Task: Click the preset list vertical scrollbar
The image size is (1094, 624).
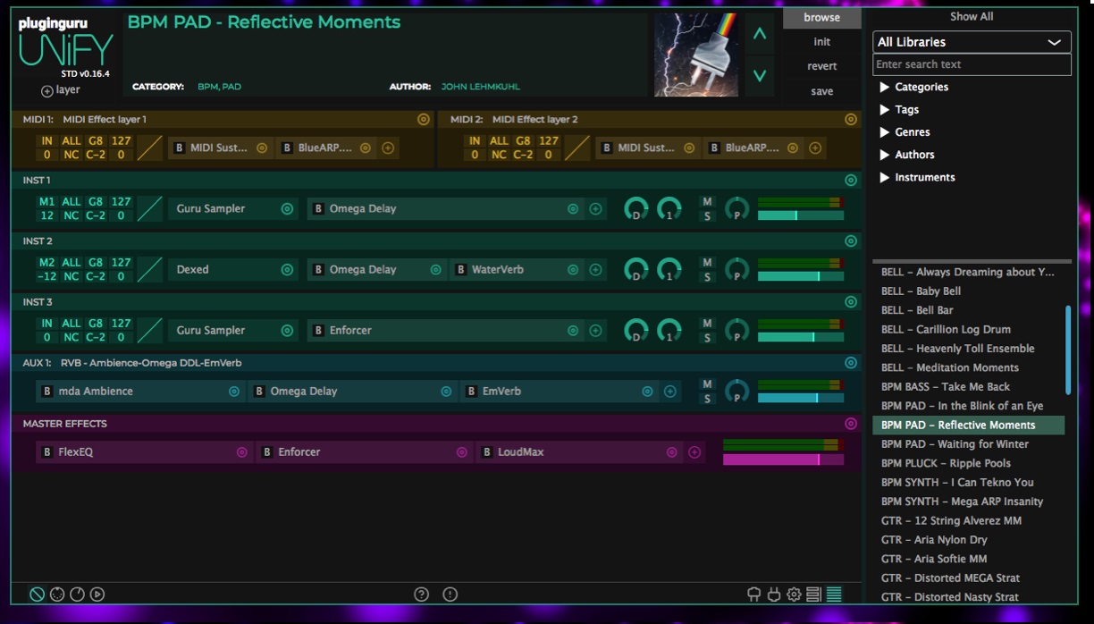Action: click(1067, 350)
